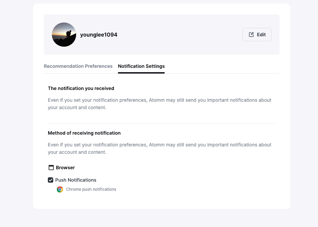Click the Browser window icon
The image size is (318, 227).
(x=51, y=168)
